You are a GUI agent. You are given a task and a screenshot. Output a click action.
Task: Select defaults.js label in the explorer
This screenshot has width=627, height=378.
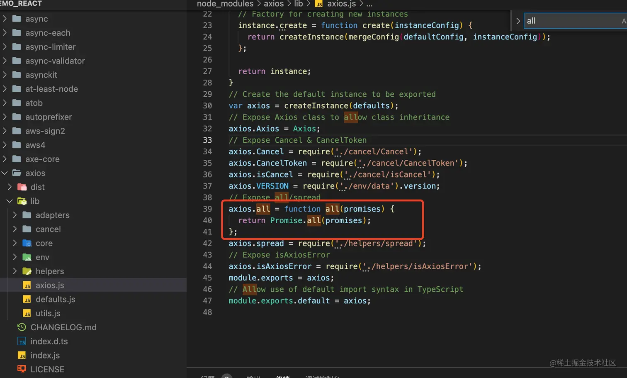click(x=56, y=300)
